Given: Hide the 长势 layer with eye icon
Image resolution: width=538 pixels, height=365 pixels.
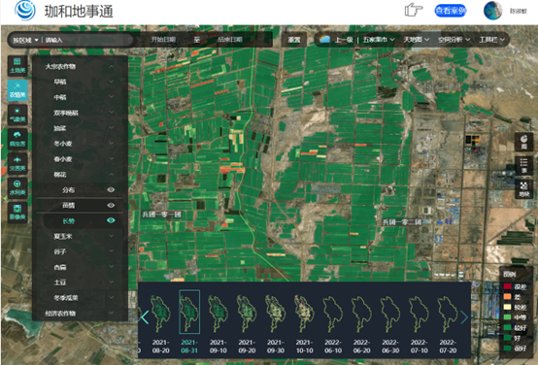Looking at the screenshot, I should pyautogui.click(x=111, y=220).
